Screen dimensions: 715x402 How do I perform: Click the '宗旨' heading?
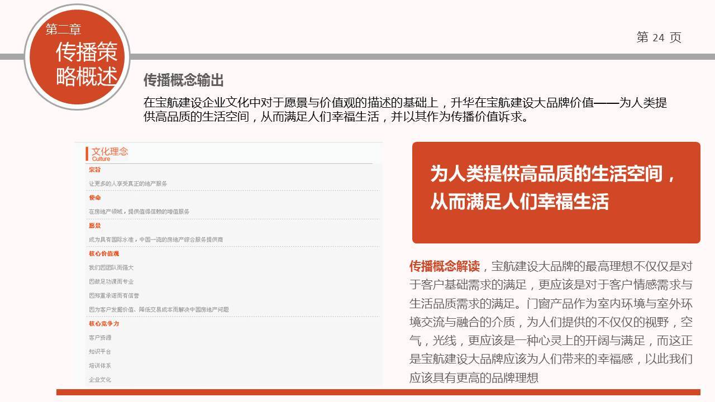coord(94,169)
